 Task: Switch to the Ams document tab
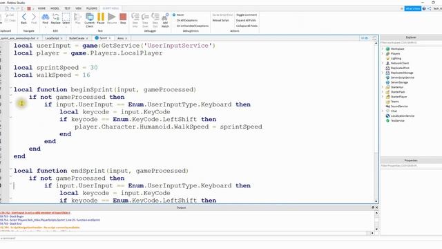coord(121,38)
